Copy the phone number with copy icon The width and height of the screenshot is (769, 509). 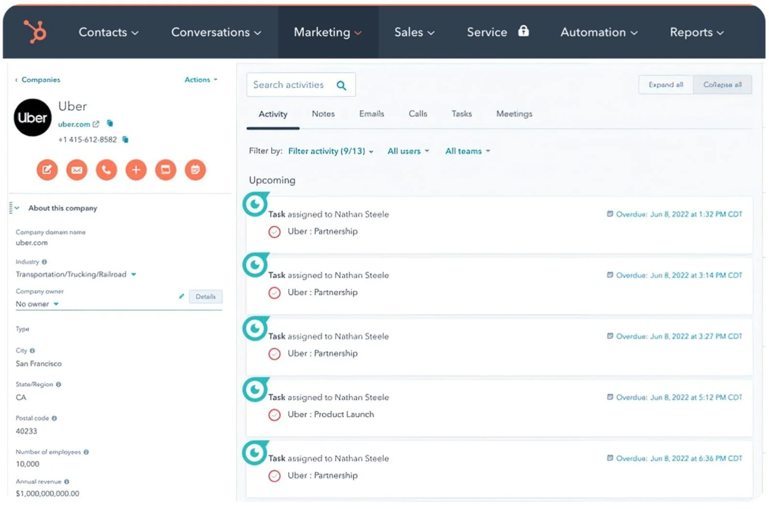(x=125, y=140)
